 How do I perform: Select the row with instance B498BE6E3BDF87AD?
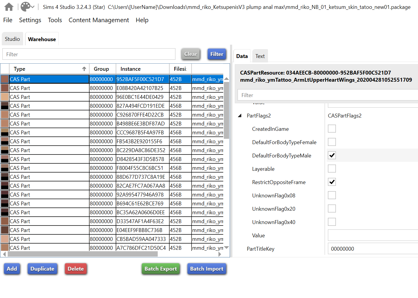tap(112, 123)
